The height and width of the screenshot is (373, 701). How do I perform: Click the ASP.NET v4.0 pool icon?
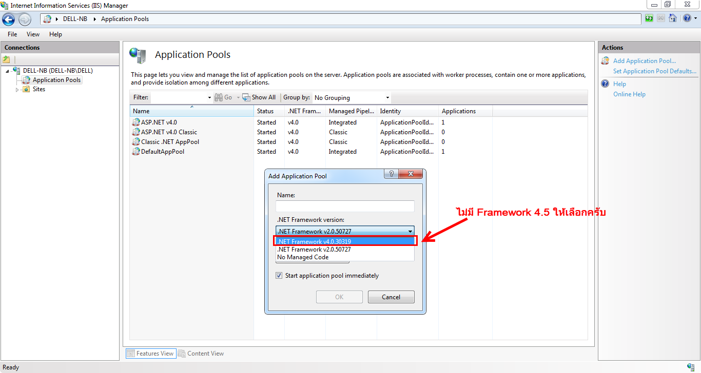[136, 122]
